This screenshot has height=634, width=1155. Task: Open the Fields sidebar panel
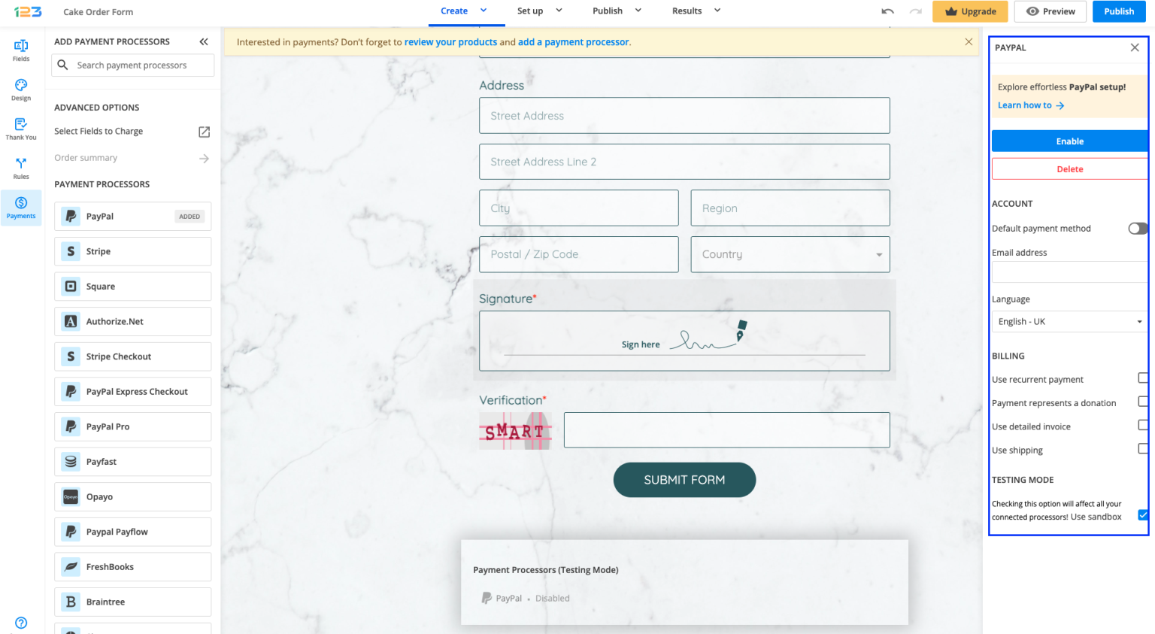click(21, 50)
